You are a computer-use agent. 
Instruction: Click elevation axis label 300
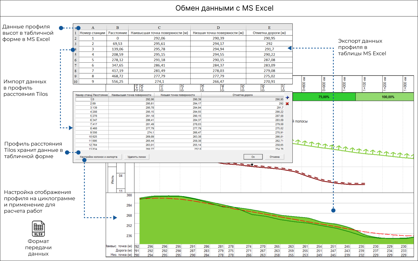pos(129,195)
